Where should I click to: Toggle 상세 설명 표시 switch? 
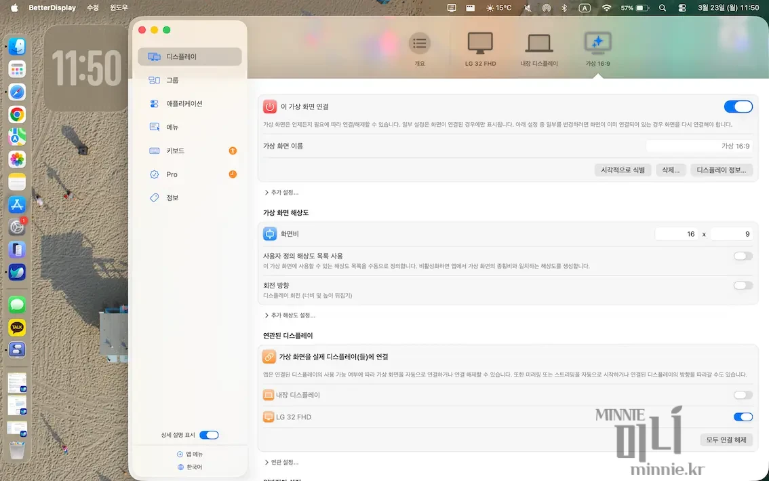click(x=209, y=435)
